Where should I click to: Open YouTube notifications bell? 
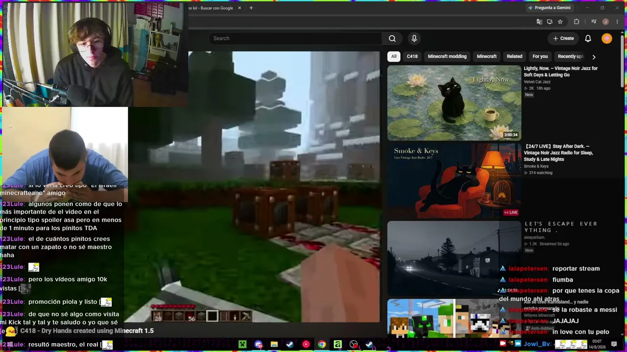[x=588, y=39]
